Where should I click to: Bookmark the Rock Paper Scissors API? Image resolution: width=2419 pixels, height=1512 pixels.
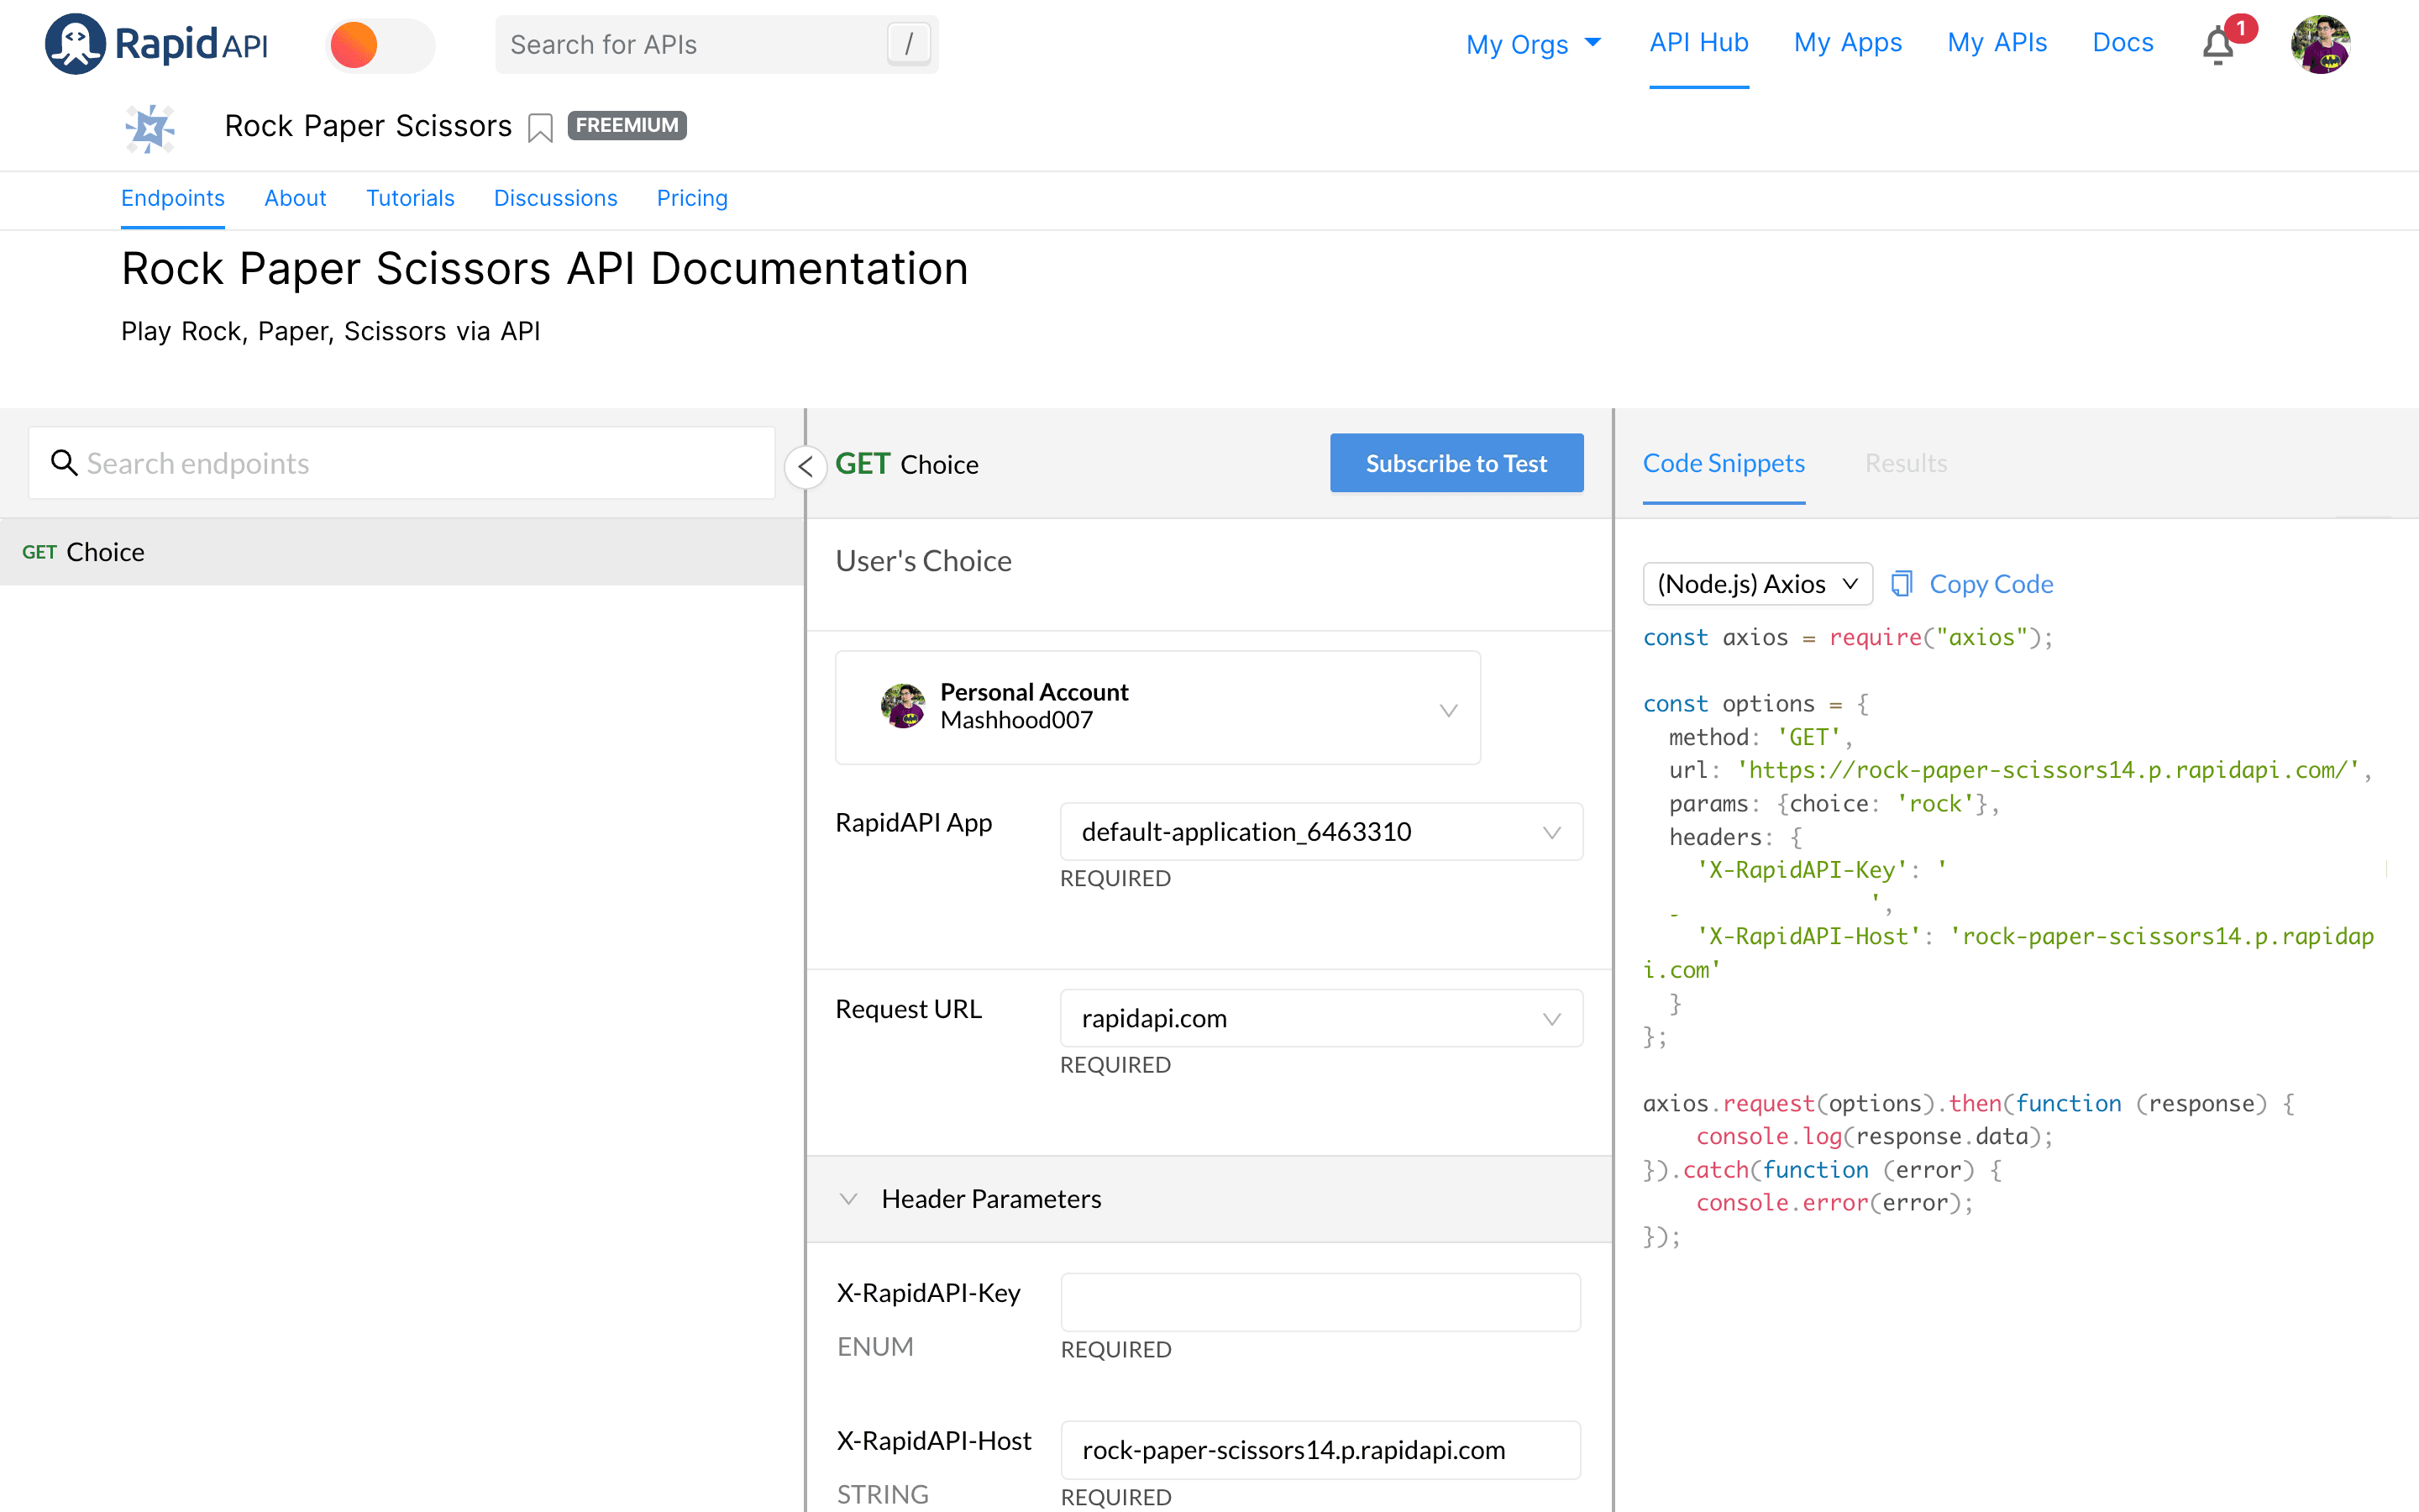[x=540, y=128]
